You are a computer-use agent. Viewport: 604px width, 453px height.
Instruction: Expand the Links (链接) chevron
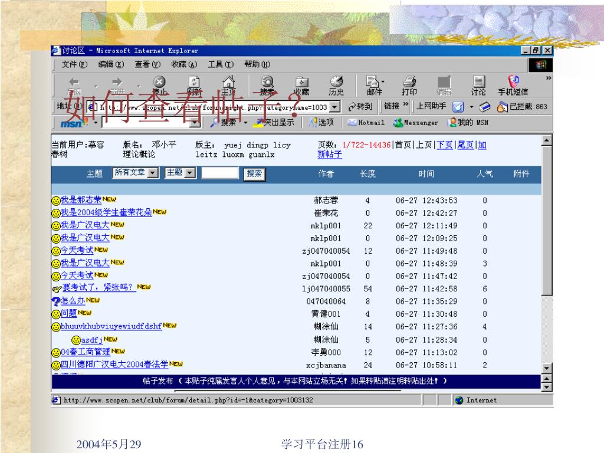pos(406,104)
